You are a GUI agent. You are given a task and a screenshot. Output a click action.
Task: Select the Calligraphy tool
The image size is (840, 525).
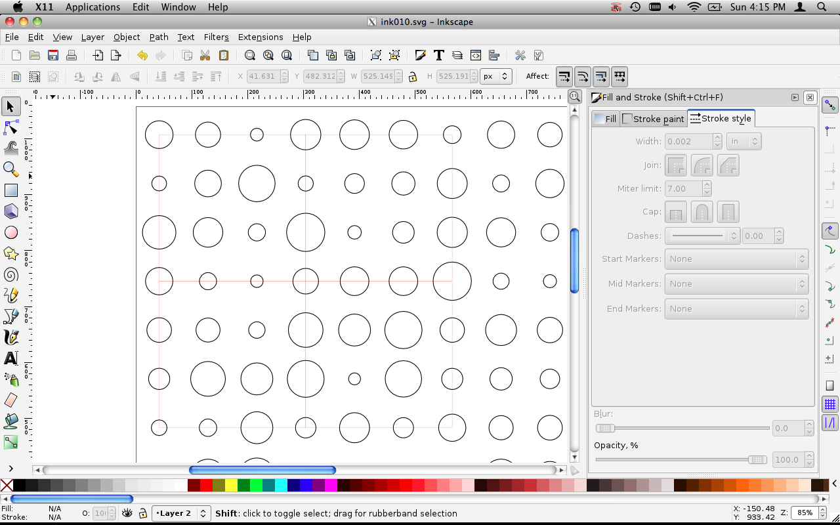(10, 337)
